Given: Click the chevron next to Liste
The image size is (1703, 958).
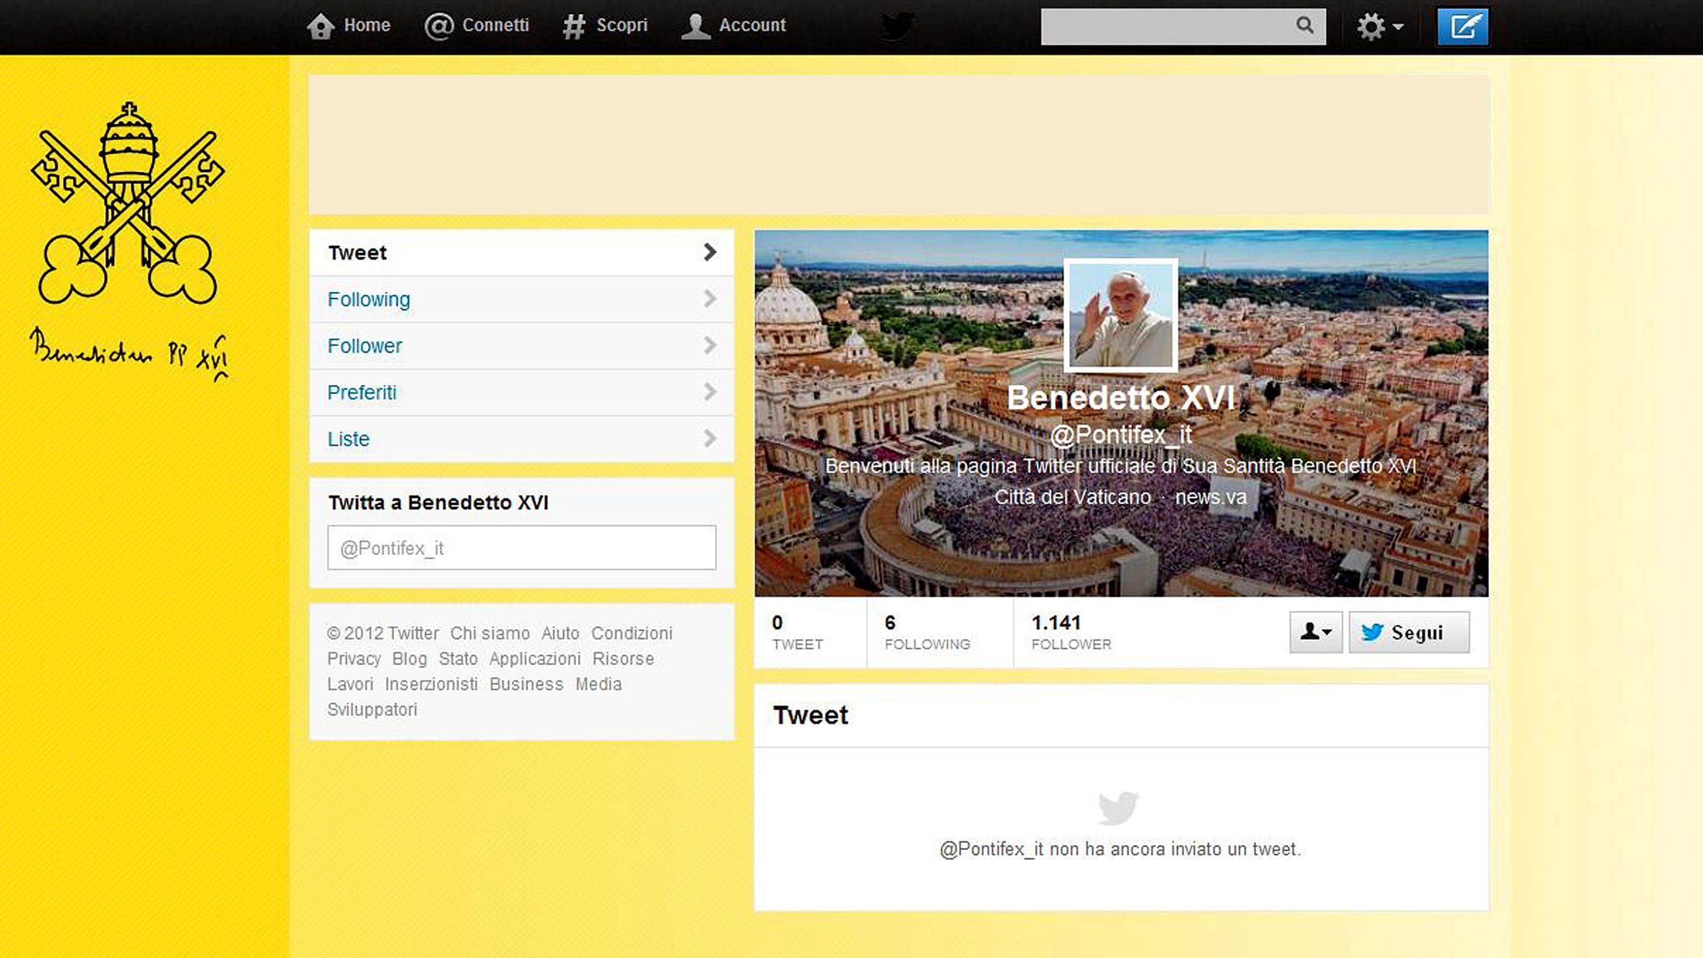Looking at the screenshot, I should (710, 439).
